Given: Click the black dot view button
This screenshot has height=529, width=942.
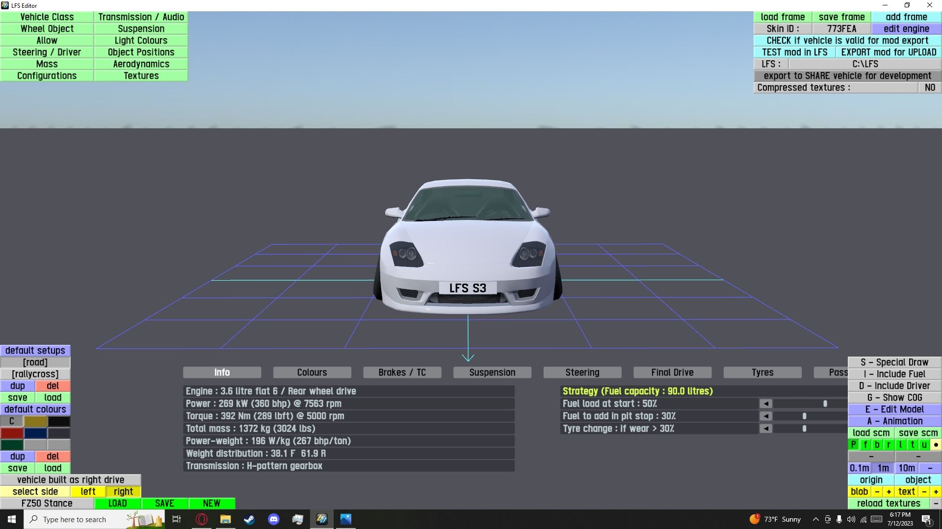Looking at the screenshot, I should pyautogui.click(x=936, y=445).
